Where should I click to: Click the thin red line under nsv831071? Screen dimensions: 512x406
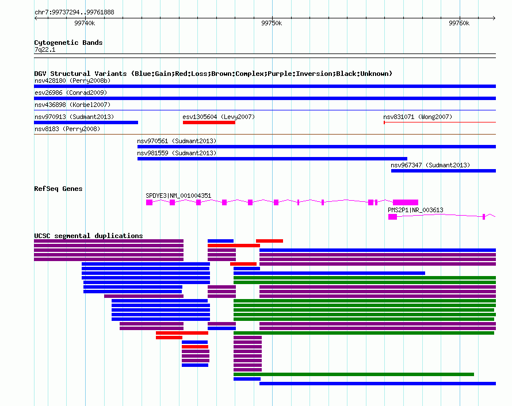click(440, 122)
